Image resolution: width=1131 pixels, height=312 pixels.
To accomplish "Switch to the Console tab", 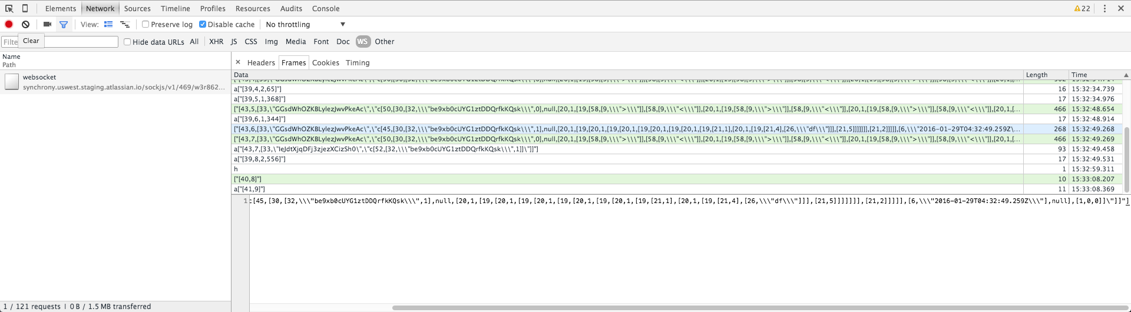I will tap(325, 8).
